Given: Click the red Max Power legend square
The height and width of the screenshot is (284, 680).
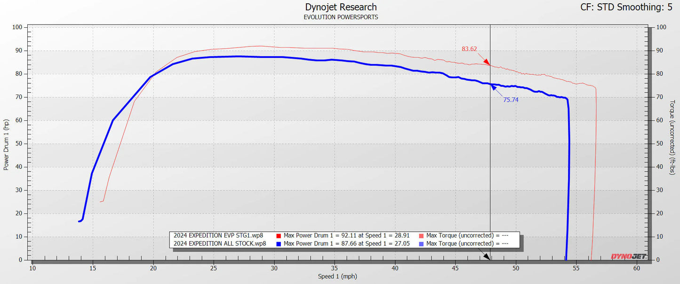Looking at the screenshot, I should point(279,236).
